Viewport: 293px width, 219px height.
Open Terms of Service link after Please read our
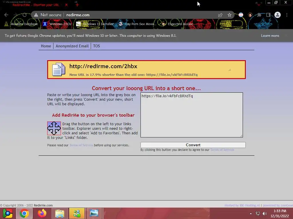(81, 145)
